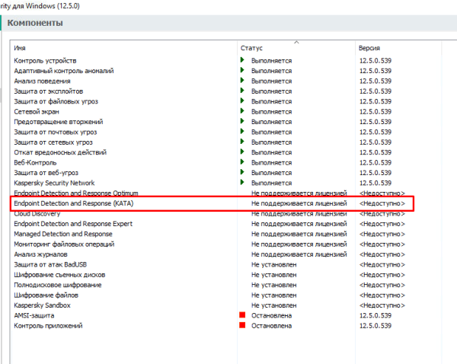The height and width of the screenshot is (364, 457).
Task: Click Недоступно version for Kaspersky Sandbox
Action: click(x=382, y=305)
